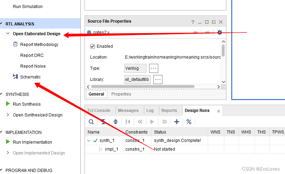
Task: Click scroll-up arrow in properties panel
Action: click(x=224, y=41)
